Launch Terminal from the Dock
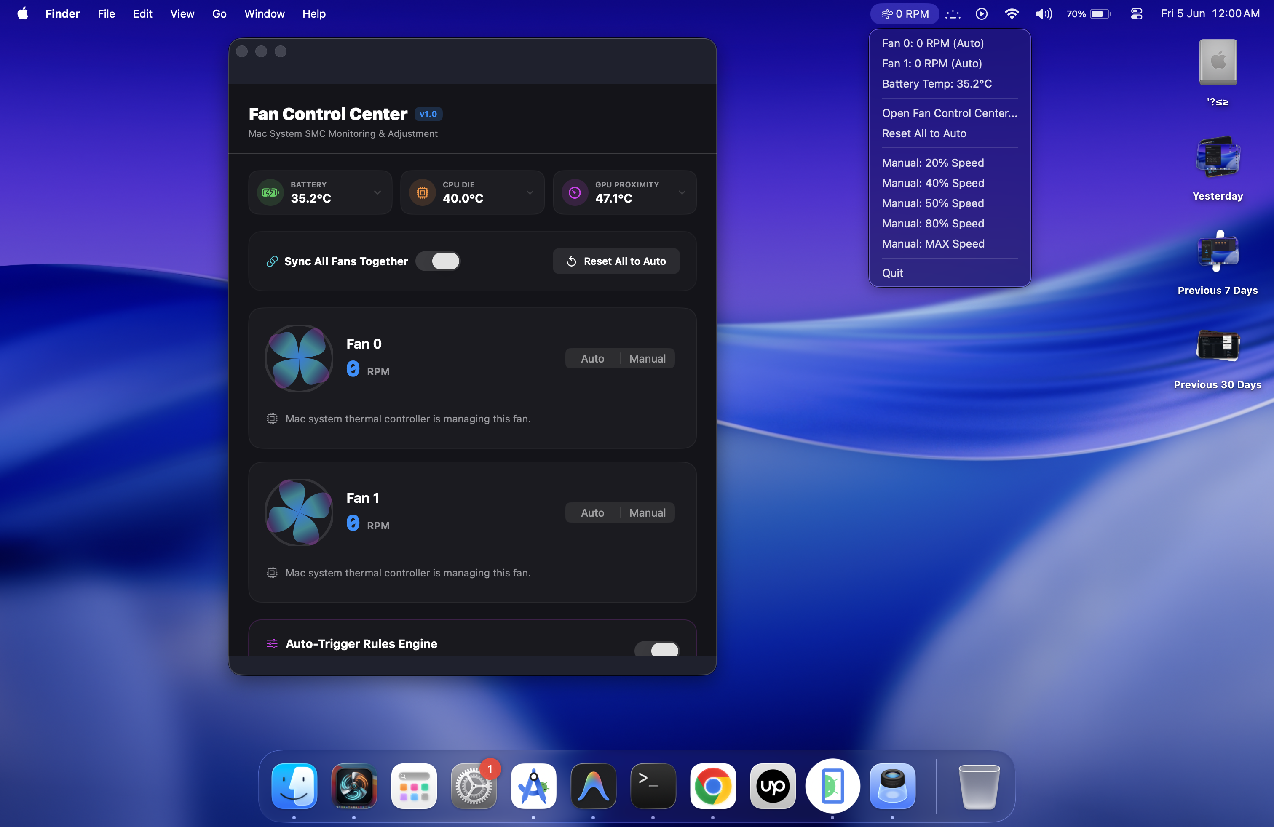This screenshot has height=827, width=1274. 653,786
